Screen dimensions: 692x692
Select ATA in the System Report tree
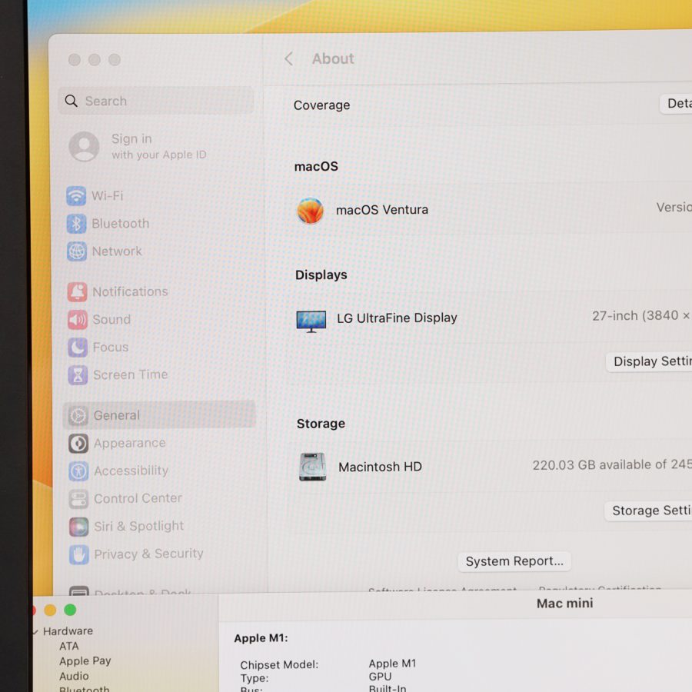coord(69,646)
